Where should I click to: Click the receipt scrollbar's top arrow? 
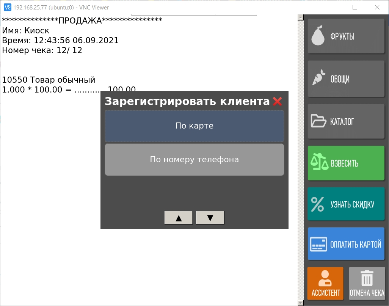pyautogui.click(x=300, y=17)
